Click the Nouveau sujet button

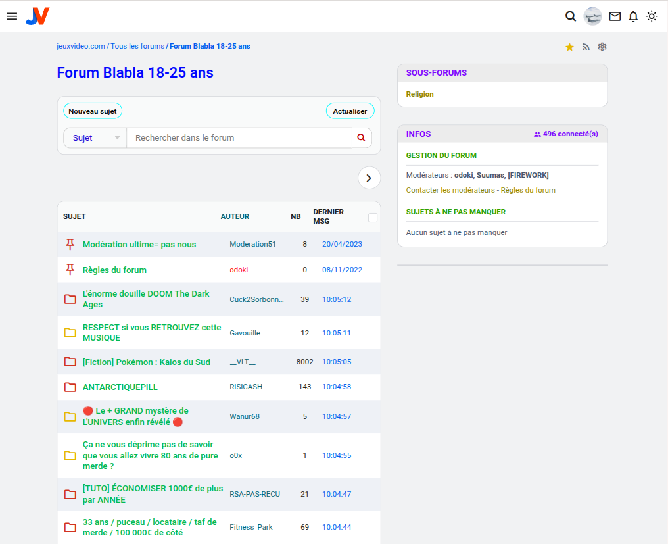tap(93, 111)
